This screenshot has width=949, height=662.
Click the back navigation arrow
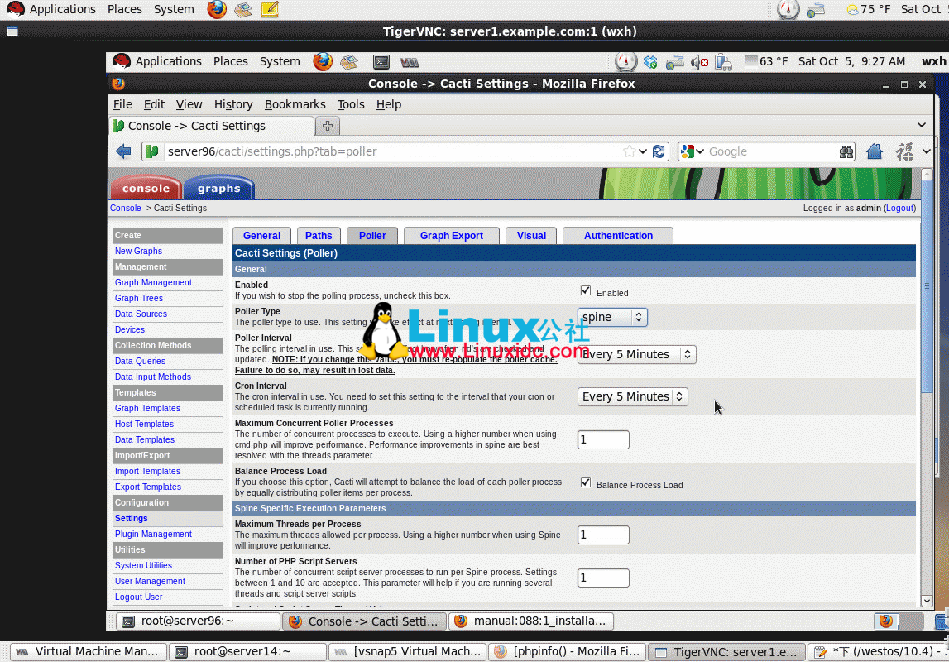pyautogui.click(x=122, y=151)
